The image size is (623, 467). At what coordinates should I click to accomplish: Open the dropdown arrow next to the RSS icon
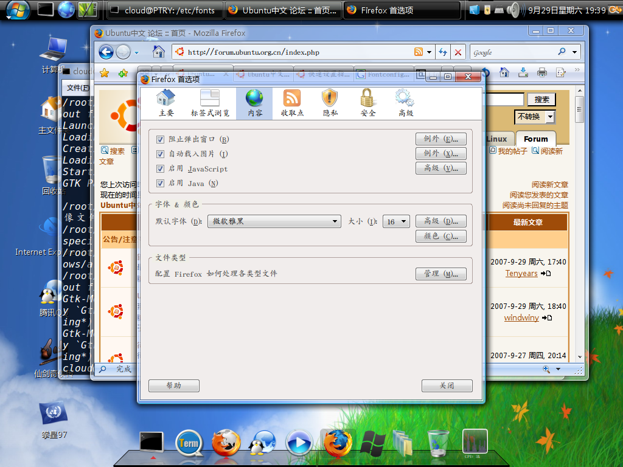(x=429, y=52)
